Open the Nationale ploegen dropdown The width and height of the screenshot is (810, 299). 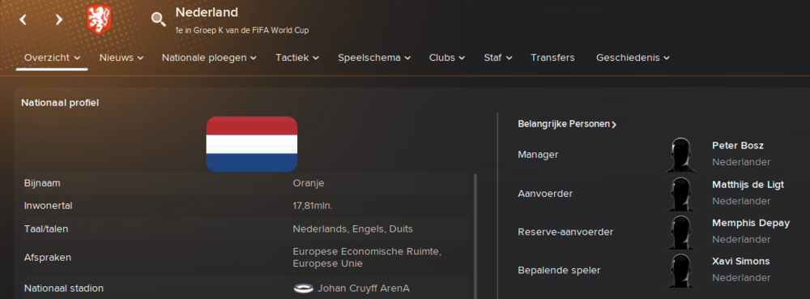pyautogui.click(x=209, y=58)
